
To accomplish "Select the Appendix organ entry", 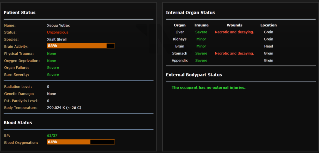I will pos(180,61).
